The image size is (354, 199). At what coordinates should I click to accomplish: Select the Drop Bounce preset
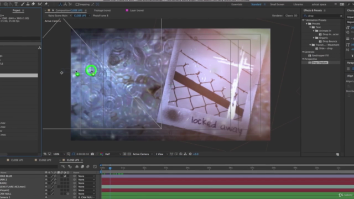coord(330,41)
